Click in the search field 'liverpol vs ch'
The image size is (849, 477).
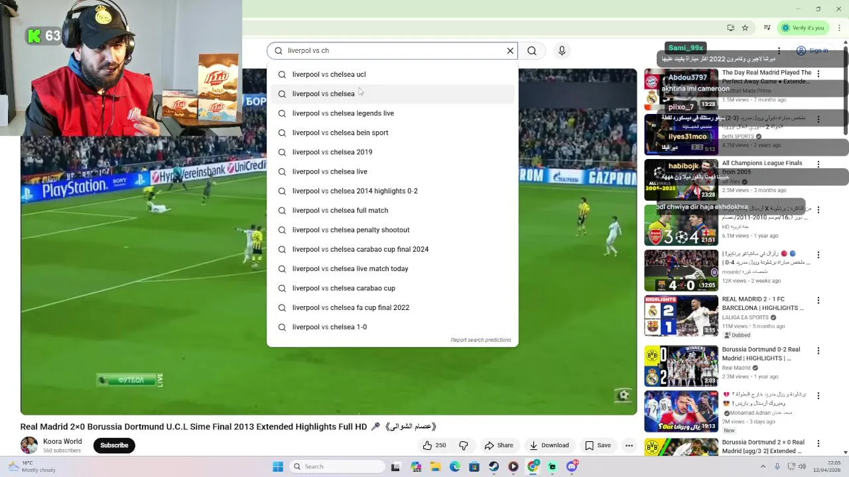click(x=391, y=50)
